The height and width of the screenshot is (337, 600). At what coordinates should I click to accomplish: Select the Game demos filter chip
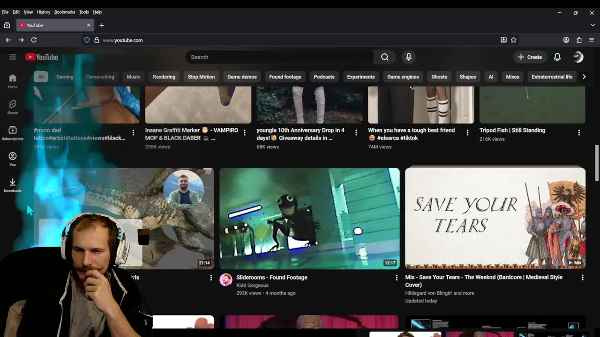242,77
